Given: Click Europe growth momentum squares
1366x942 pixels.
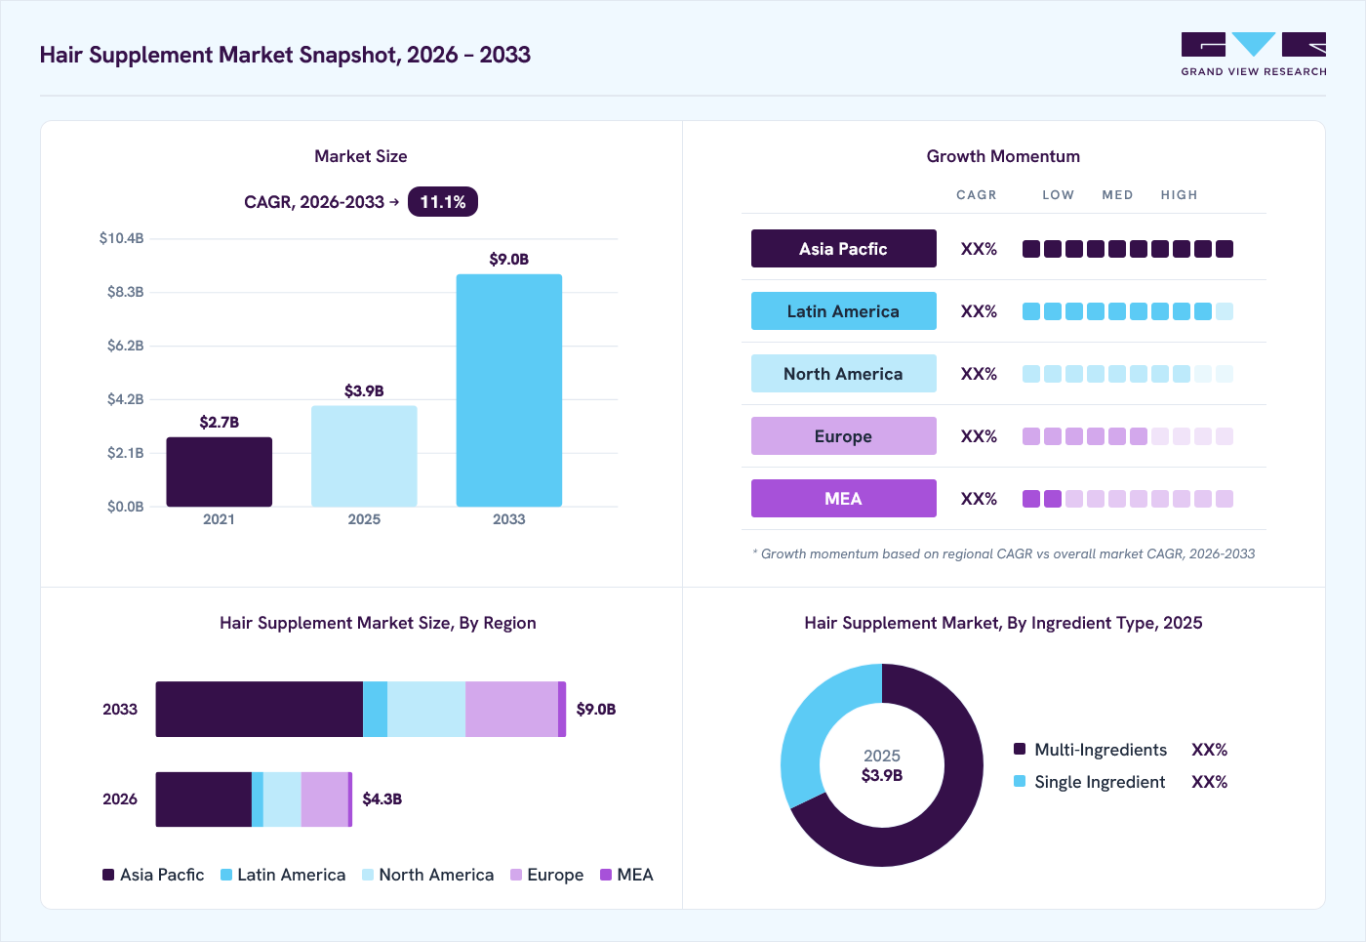Looking at the screenshot, I should (x=1128, y=436).
